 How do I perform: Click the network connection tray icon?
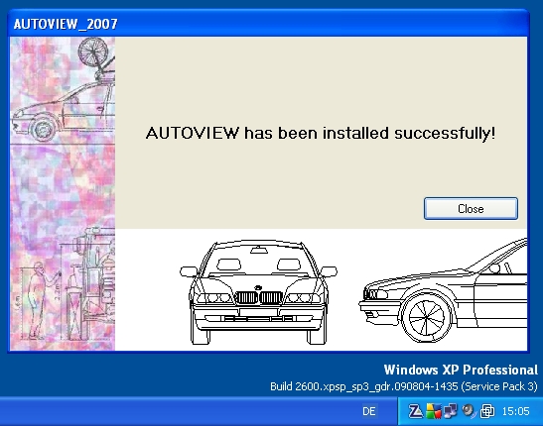click(x=451, y=411)
